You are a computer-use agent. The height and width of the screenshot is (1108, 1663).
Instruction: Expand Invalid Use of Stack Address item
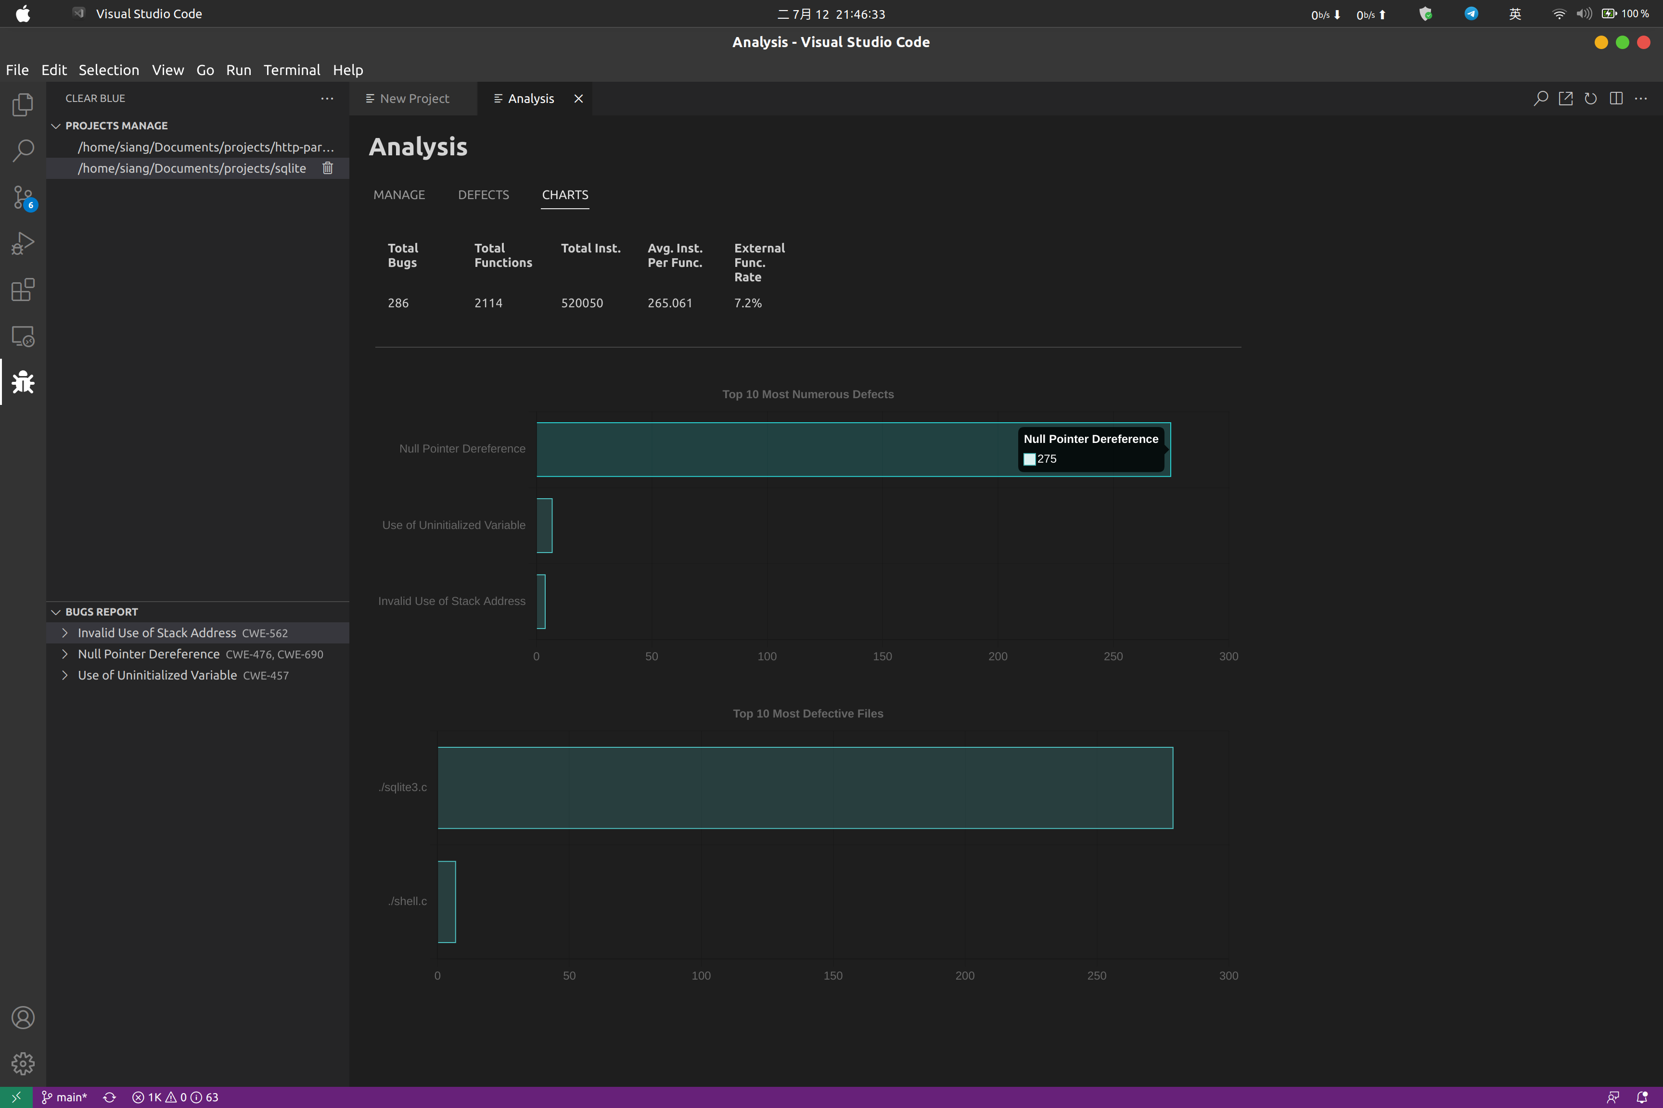[65, 633]
